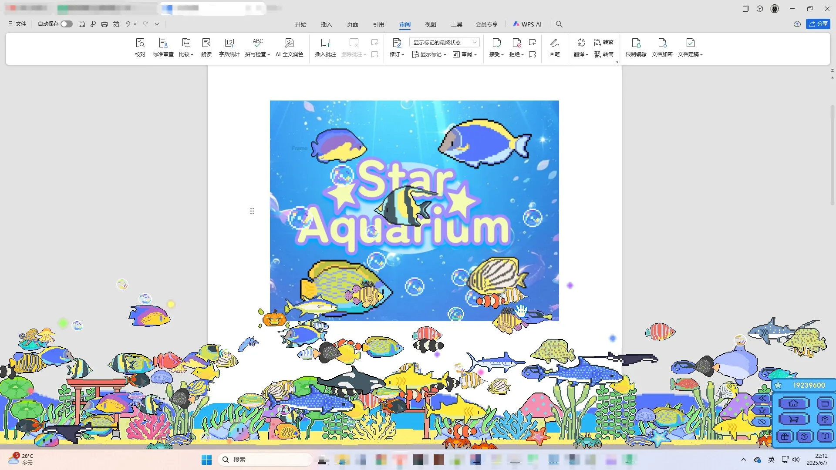836x470 pixels.
Task: Switch to the 视图 ribbon tab
Action: click(x=430, y=24)
